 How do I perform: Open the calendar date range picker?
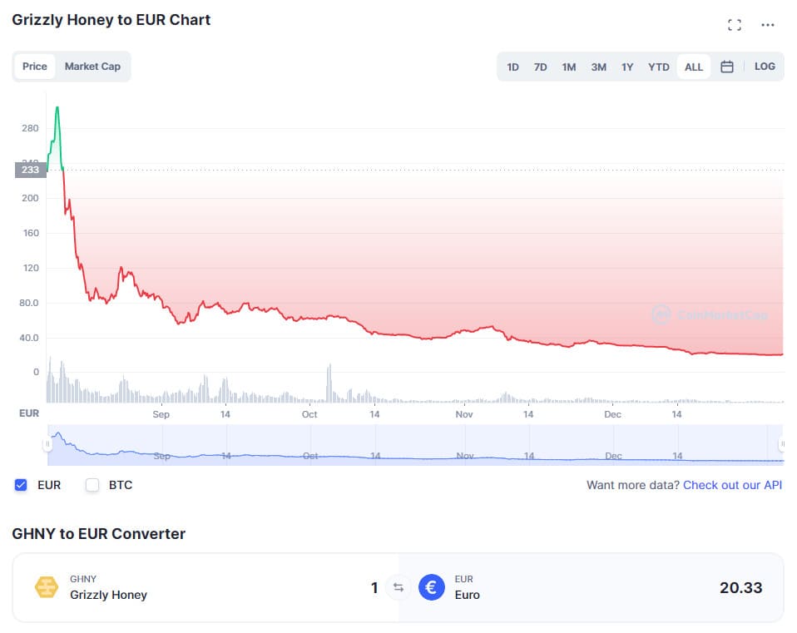tap(727, 67)
